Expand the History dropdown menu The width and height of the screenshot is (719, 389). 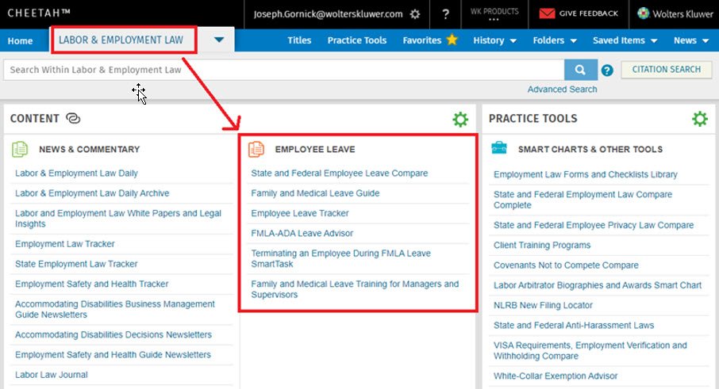coord(494,40)
